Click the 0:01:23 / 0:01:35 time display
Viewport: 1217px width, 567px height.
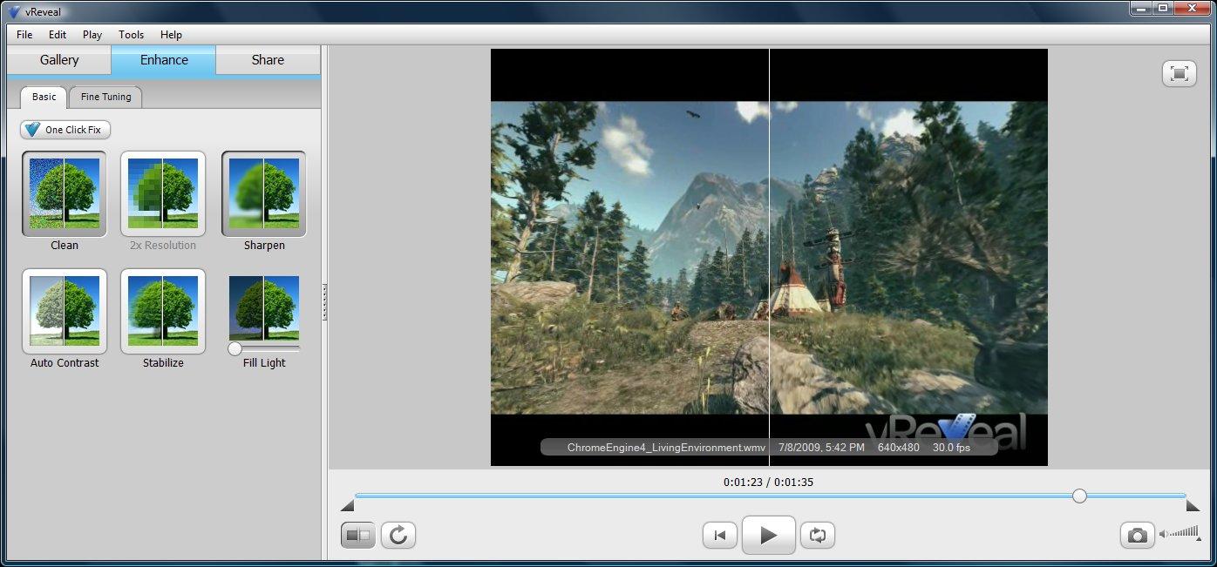768,482
